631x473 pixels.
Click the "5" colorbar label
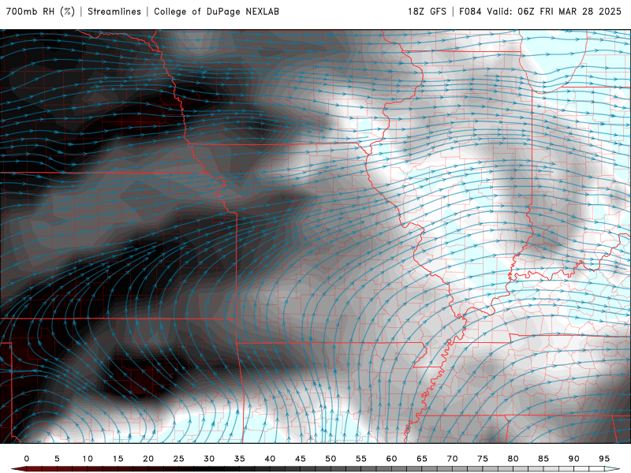tap(57, 459)
